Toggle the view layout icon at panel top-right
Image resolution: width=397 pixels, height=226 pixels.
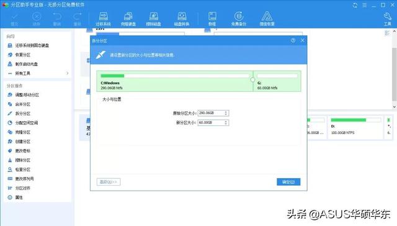point(387,33)
